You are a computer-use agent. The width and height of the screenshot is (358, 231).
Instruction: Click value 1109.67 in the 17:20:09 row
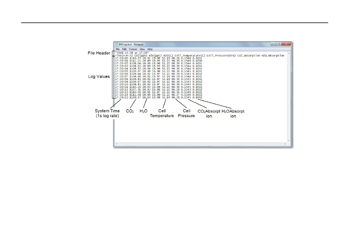point(135,81)
